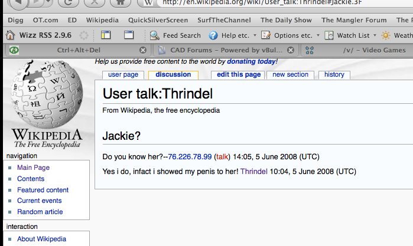Click the Wikipedia favicon in the address bar
The image size is (413, 246).
tap(148, 3)
